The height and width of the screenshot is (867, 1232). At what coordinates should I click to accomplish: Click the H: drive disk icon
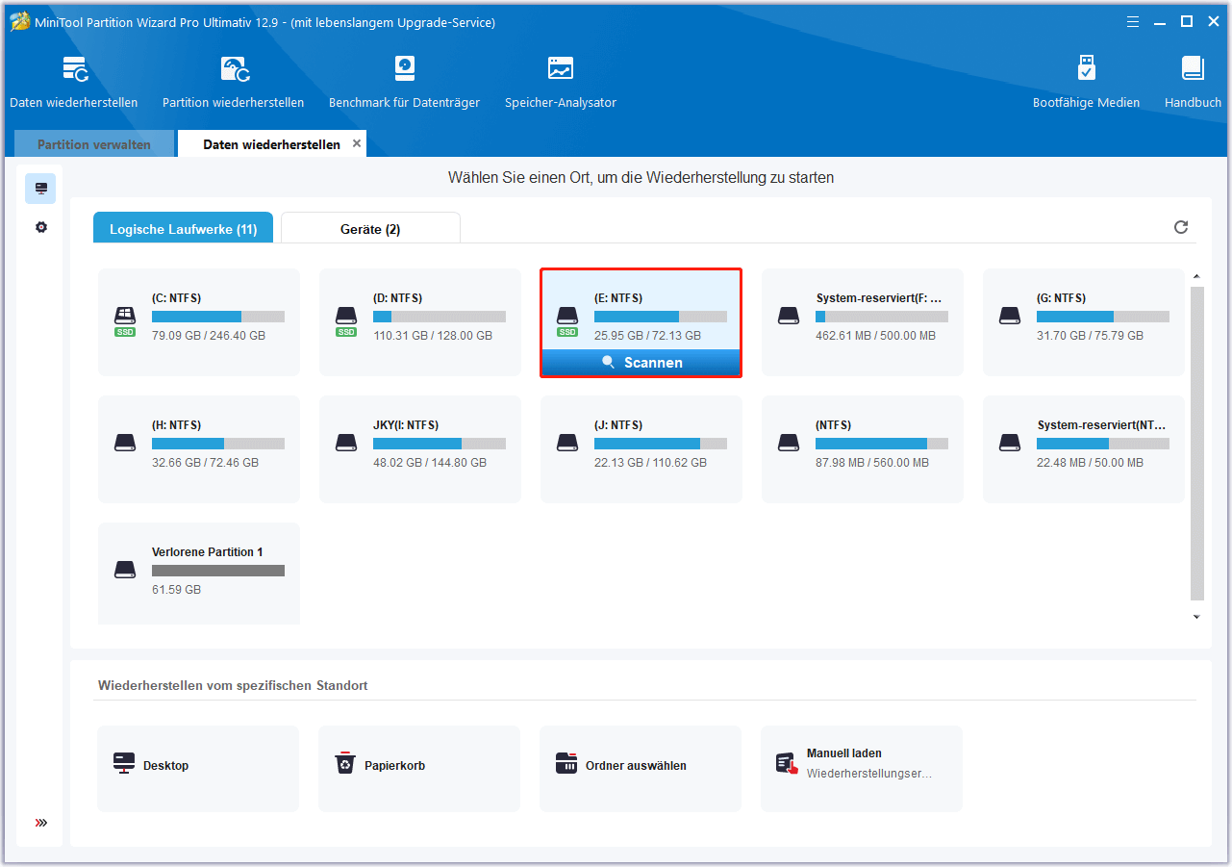[x=125, y=443]
